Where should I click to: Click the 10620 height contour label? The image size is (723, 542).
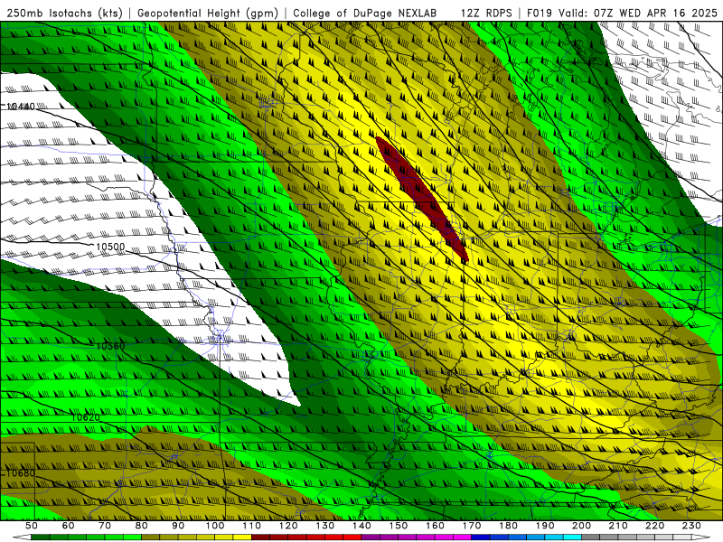(x=86, y=417)
